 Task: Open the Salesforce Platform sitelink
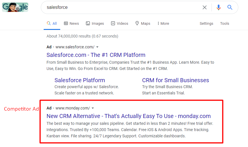pyautogui.click(x=80, y=80)
